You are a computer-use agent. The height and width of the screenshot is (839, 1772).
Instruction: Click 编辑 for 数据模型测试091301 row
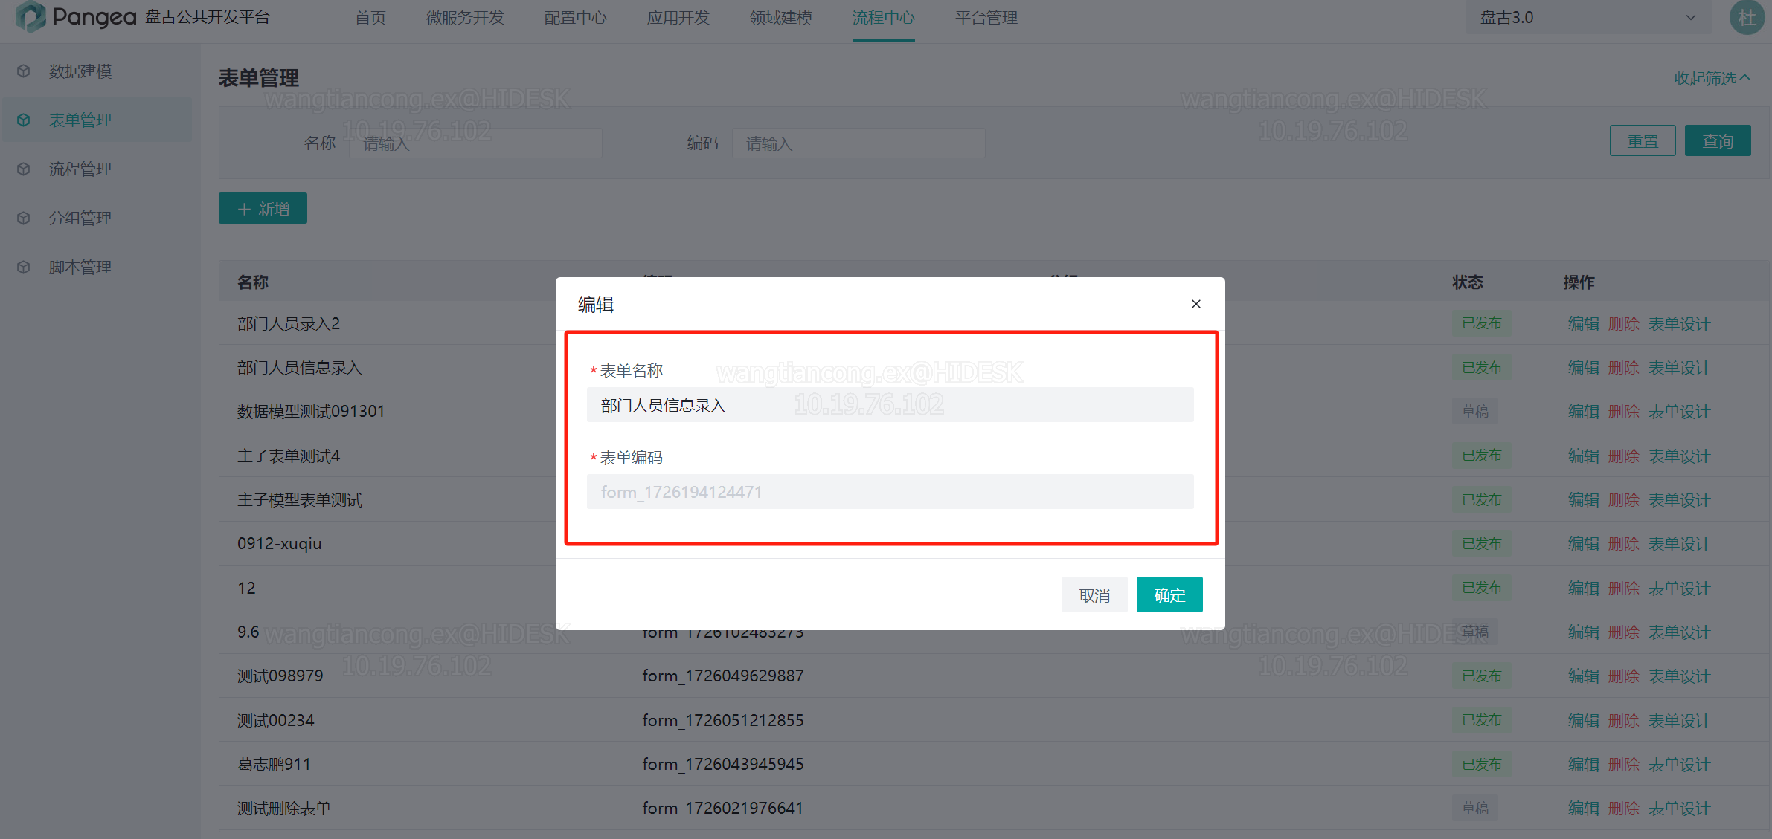coord(1584,412)
